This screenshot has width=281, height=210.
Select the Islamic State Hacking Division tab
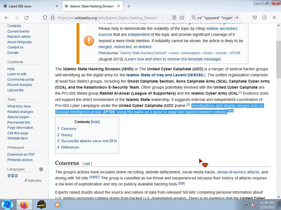[x=92, y=6]
